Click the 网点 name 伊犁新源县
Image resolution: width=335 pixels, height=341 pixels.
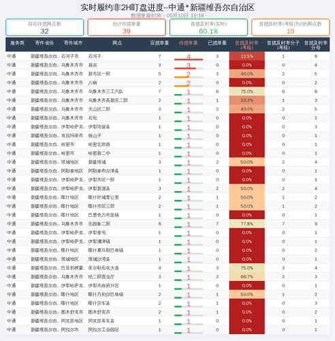point(99,188)
